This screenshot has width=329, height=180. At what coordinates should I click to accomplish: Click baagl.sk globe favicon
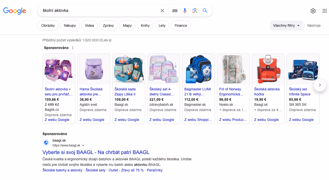46,143
